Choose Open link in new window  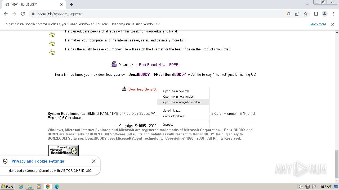[183, 97]
